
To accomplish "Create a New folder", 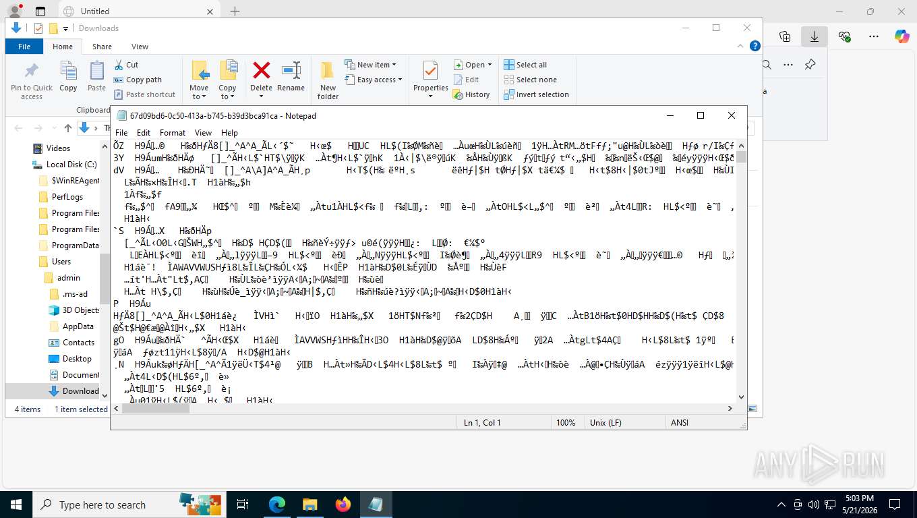I will point(328,80).
